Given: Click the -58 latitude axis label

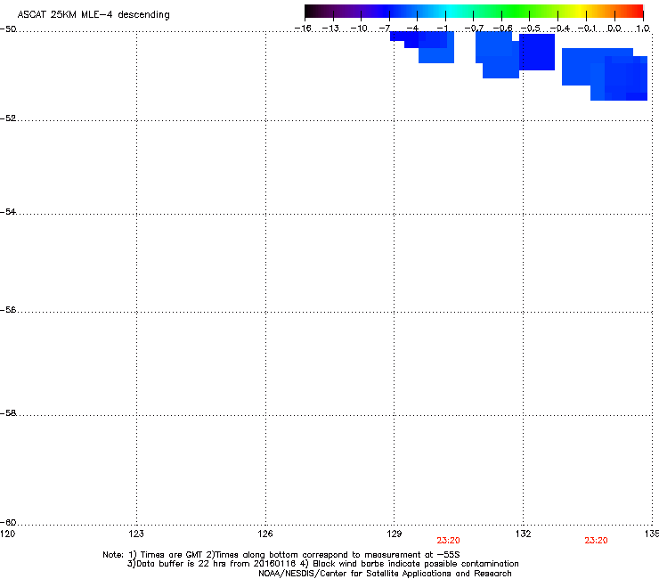Looking at the screenshot, I should pos(8,413).
